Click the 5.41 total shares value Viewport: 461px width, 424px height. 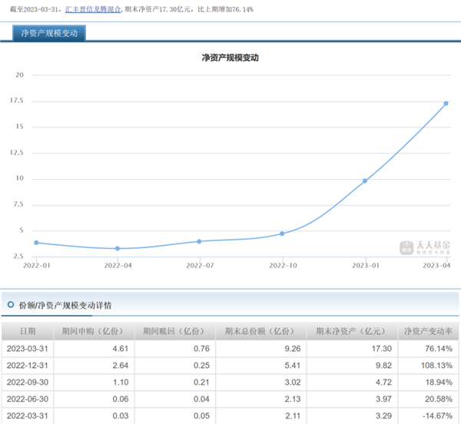[x=293, y=366]
